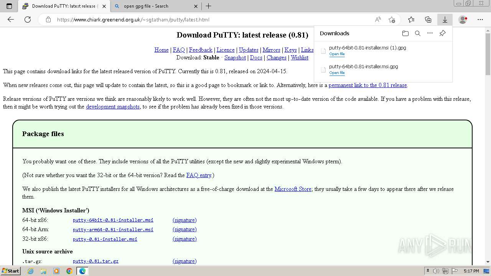Open signature for .tar.gz archive
This screenshot has height=276, width=491.
click(x=185, y=261)
